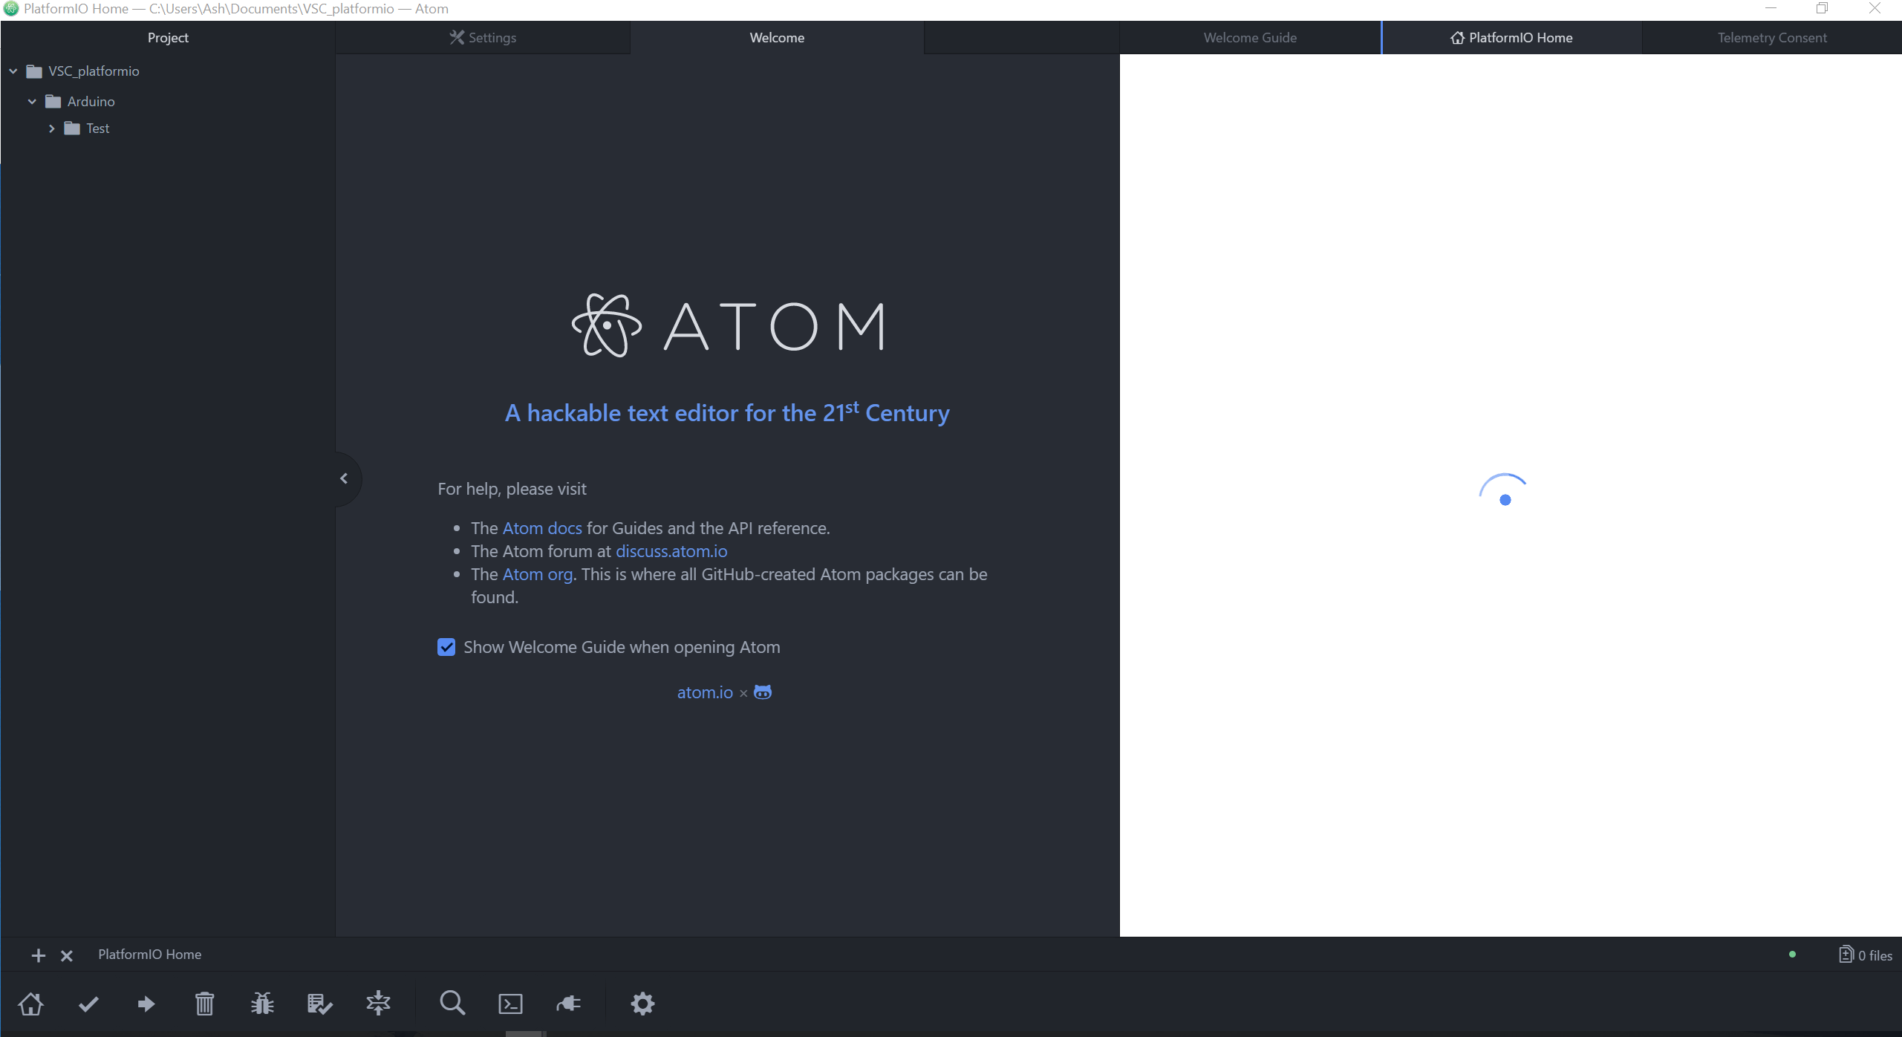The height and width of the screenshot is (1037, 1902).
Task: Collapse the Arduino folder
Action: click(x=32, y=101)
